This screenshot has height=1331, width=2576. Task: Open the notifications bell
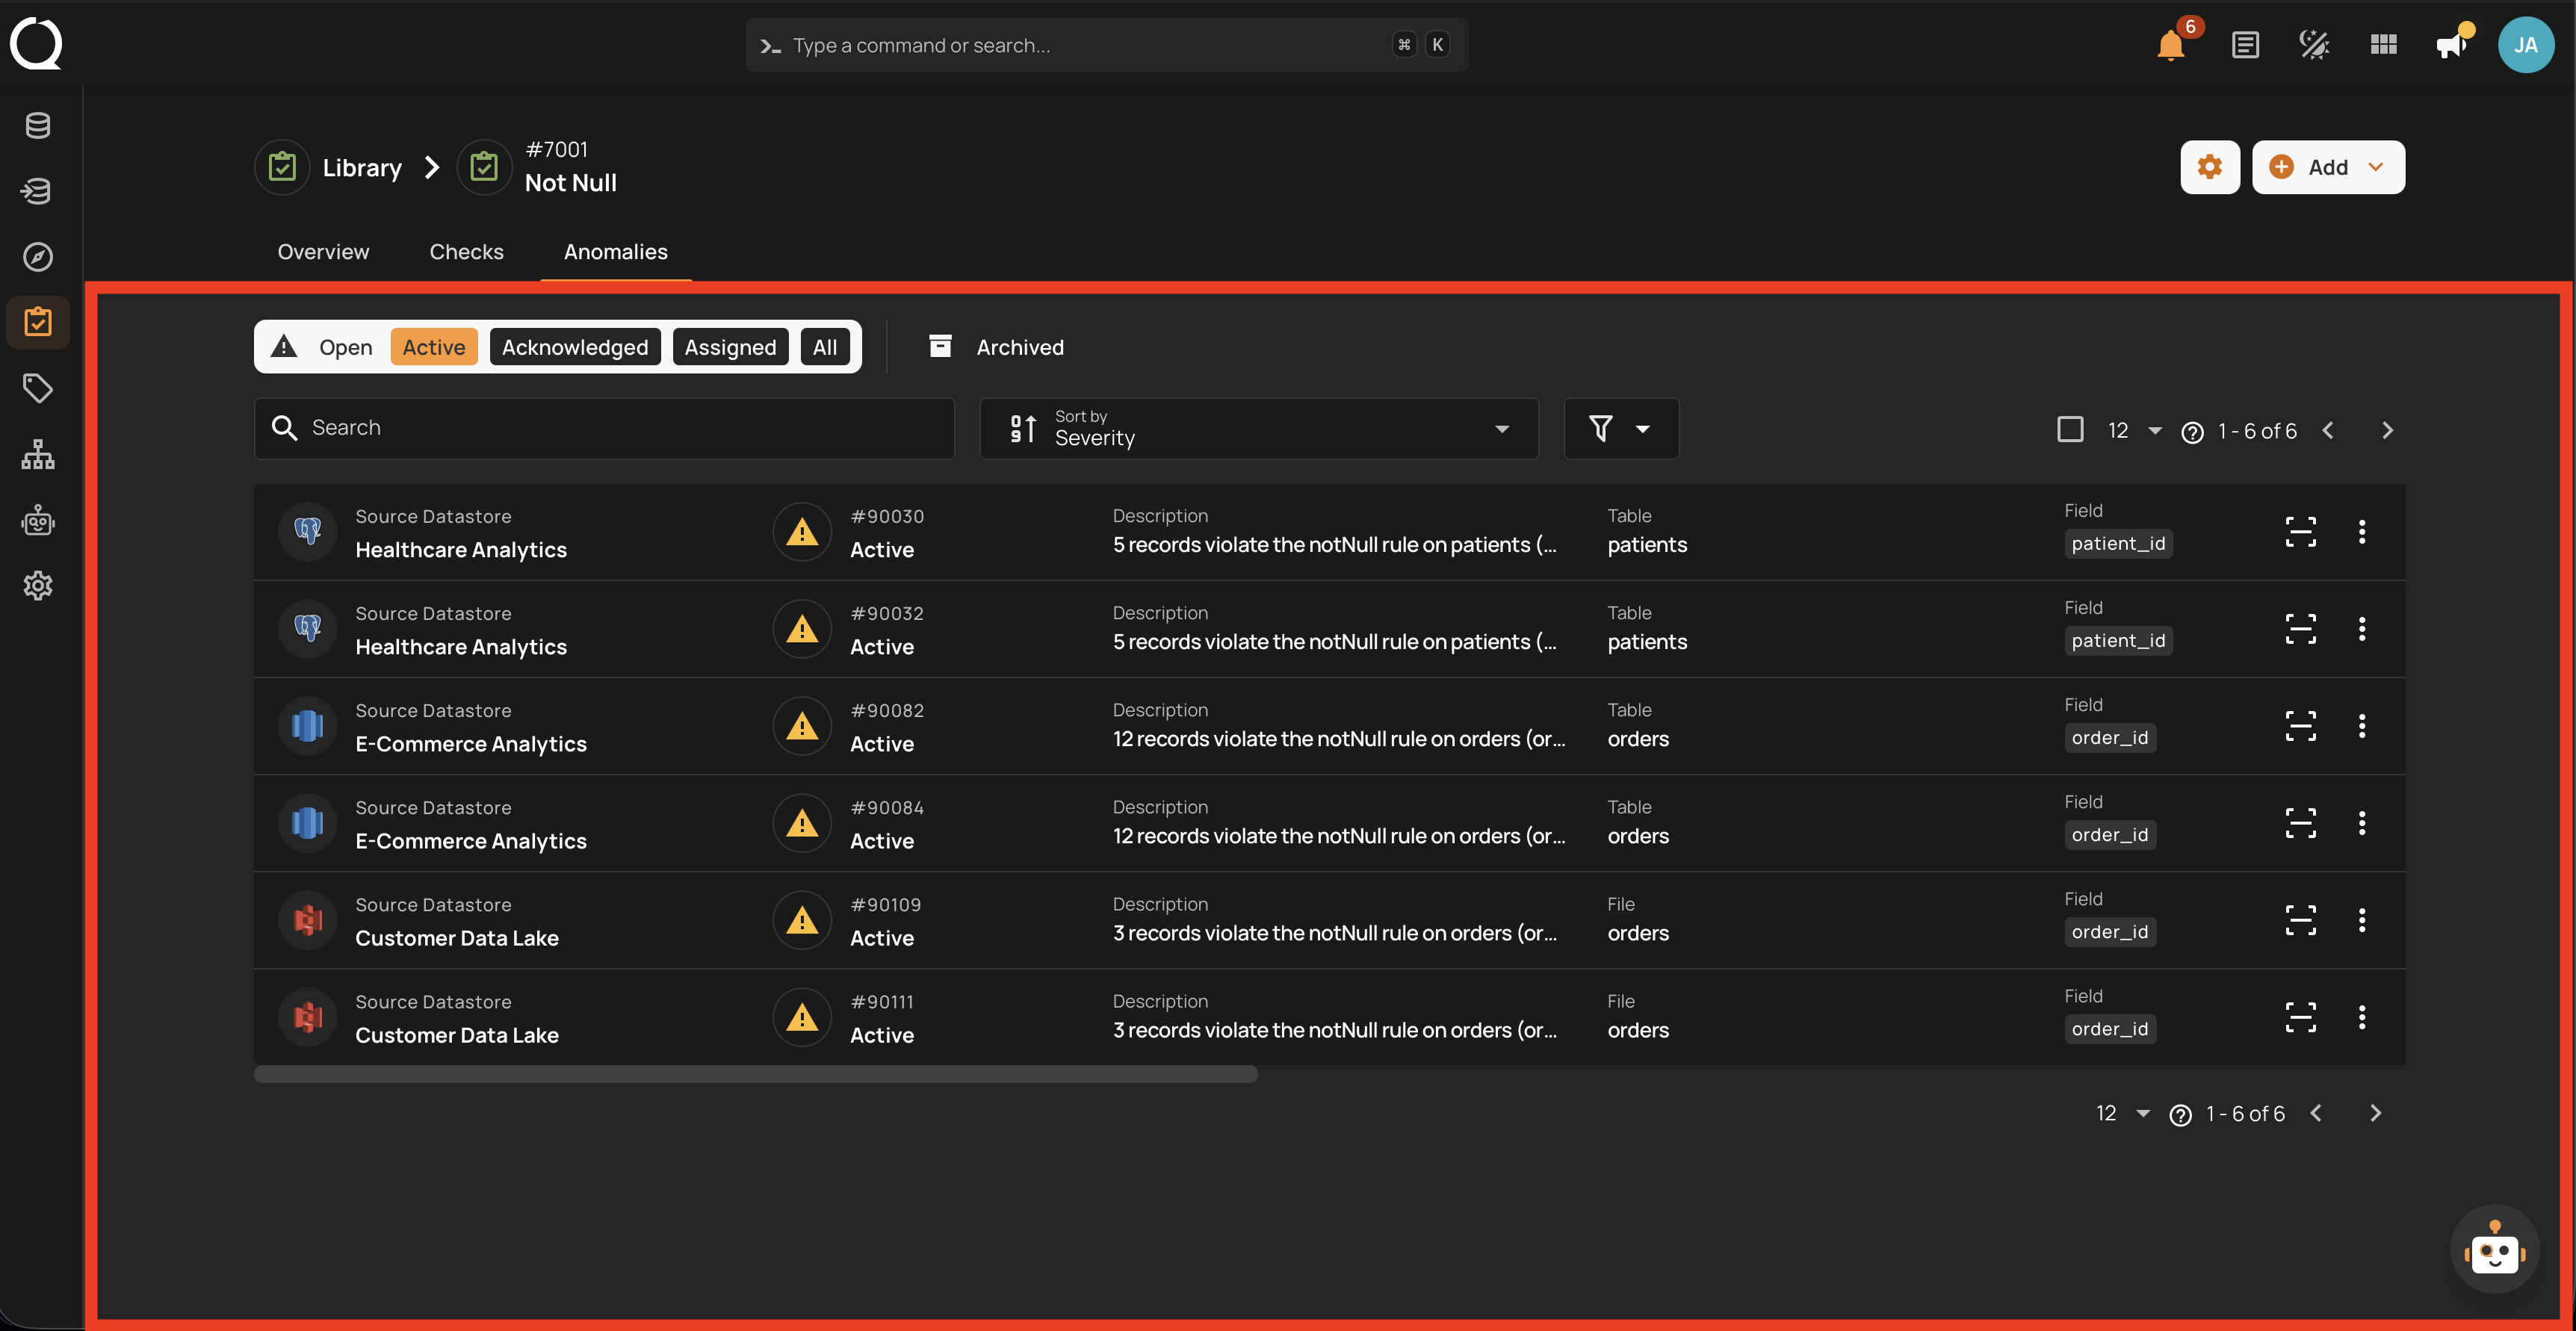(x=2171, y=45)
